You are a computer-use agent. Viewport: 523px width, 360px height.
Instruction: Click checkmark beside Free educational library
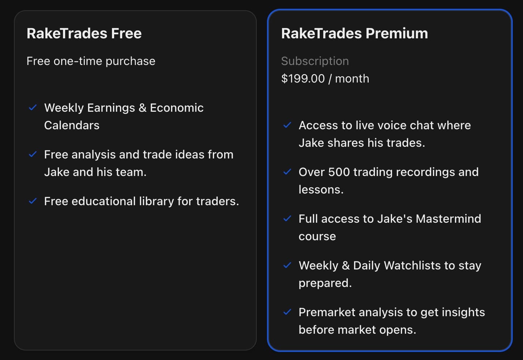click(x=33, y=201)
